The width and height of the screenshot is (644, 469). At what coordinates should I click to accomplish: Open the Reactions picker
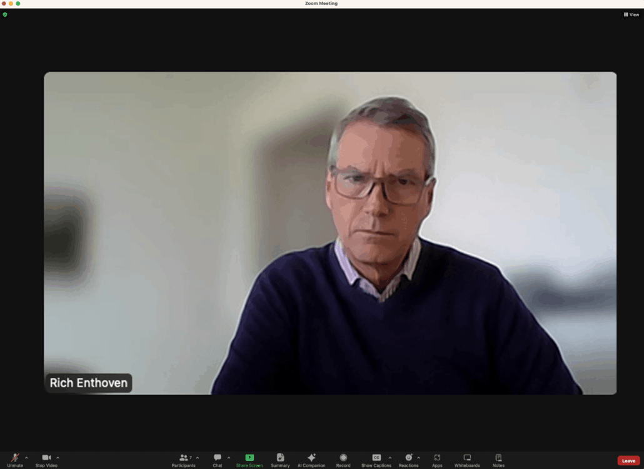tap(408, 459)
